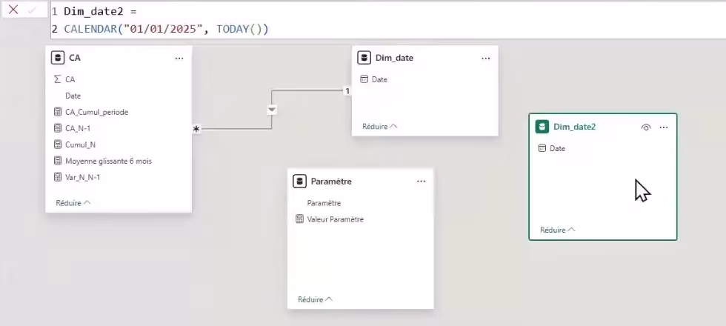This screenshot has width=726, height=326.
Task: Select the CA_Cumul_periode measure
Action: 96,112
